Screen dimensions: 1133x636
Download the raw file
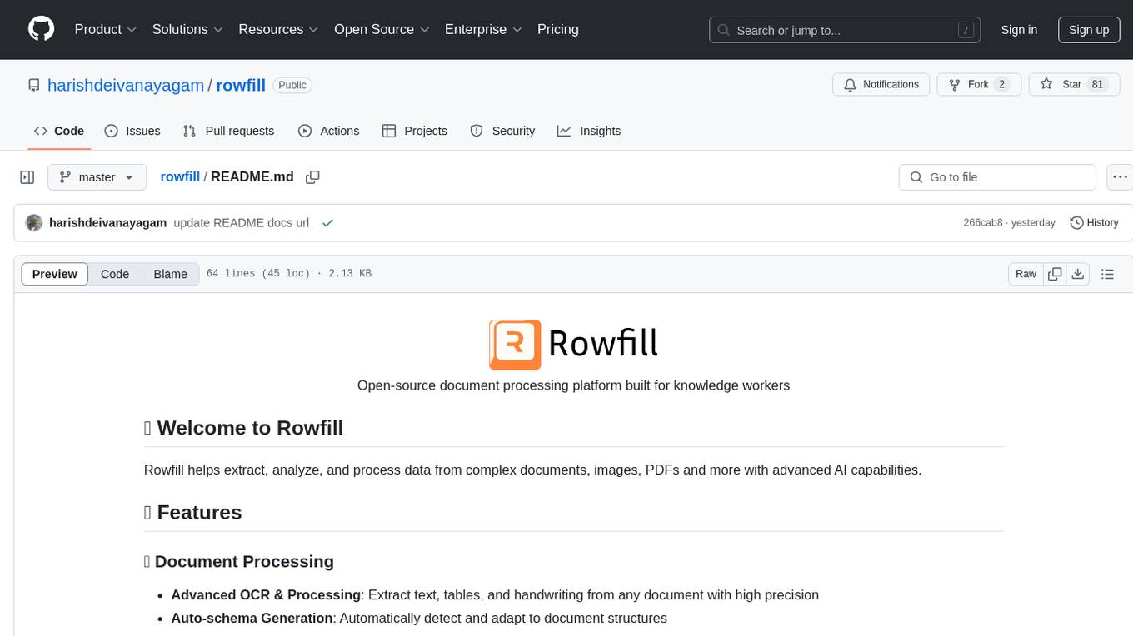1077,274
